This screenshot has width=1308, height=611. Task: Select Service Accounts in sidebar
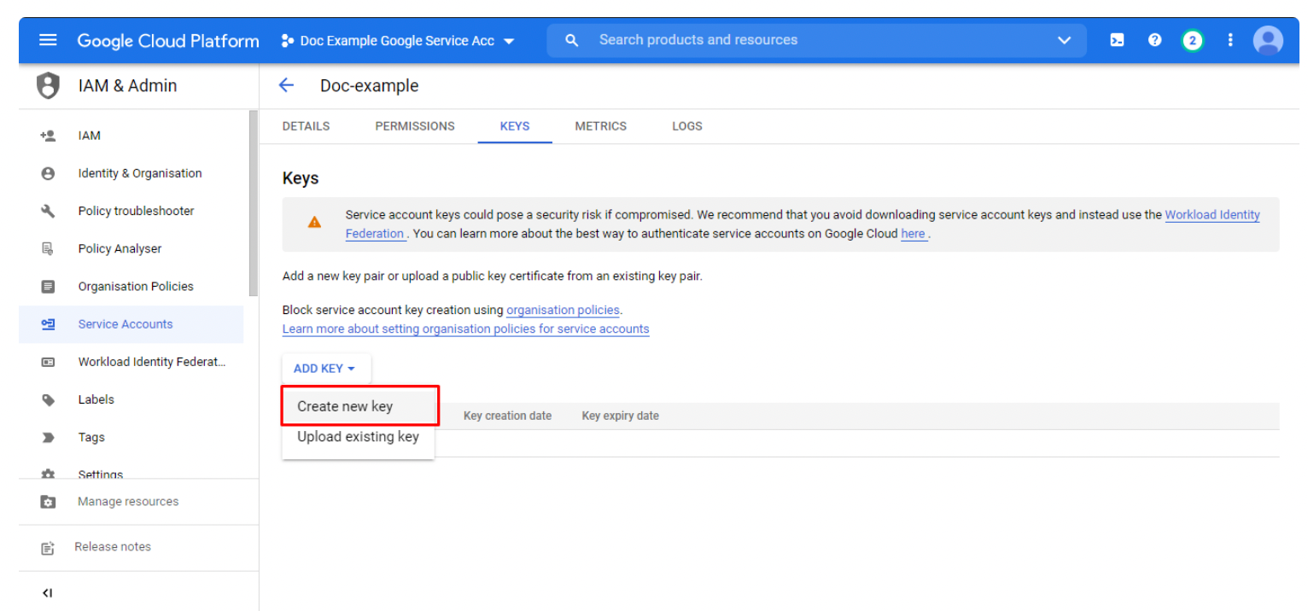(x=131, y=324)
